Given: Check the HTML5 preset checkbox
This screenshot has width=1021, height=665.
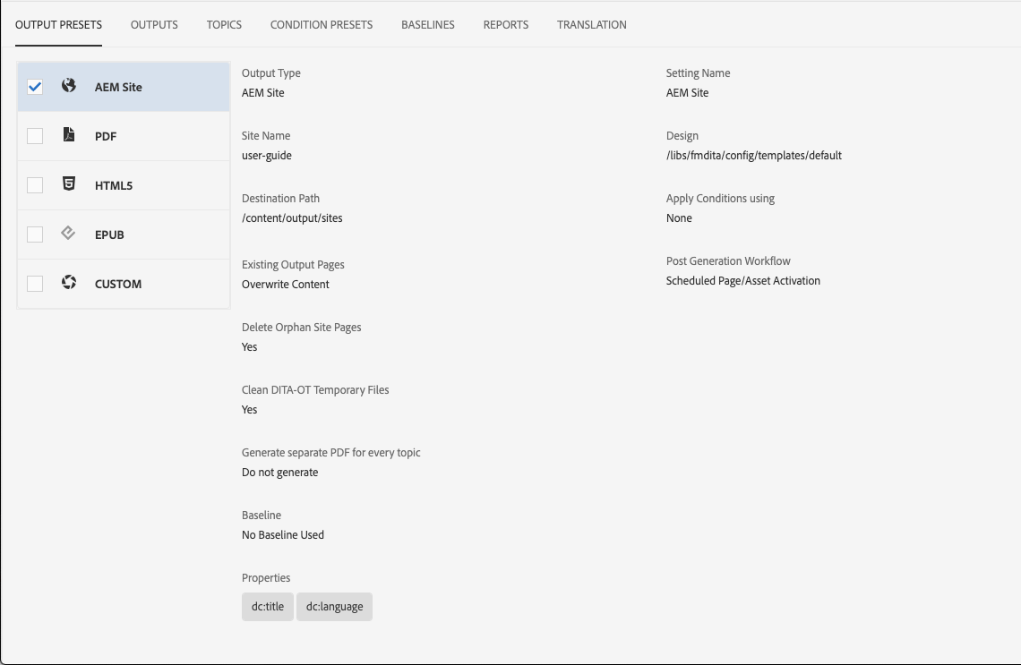Looking at the screenshot, I should click(35, 185).
